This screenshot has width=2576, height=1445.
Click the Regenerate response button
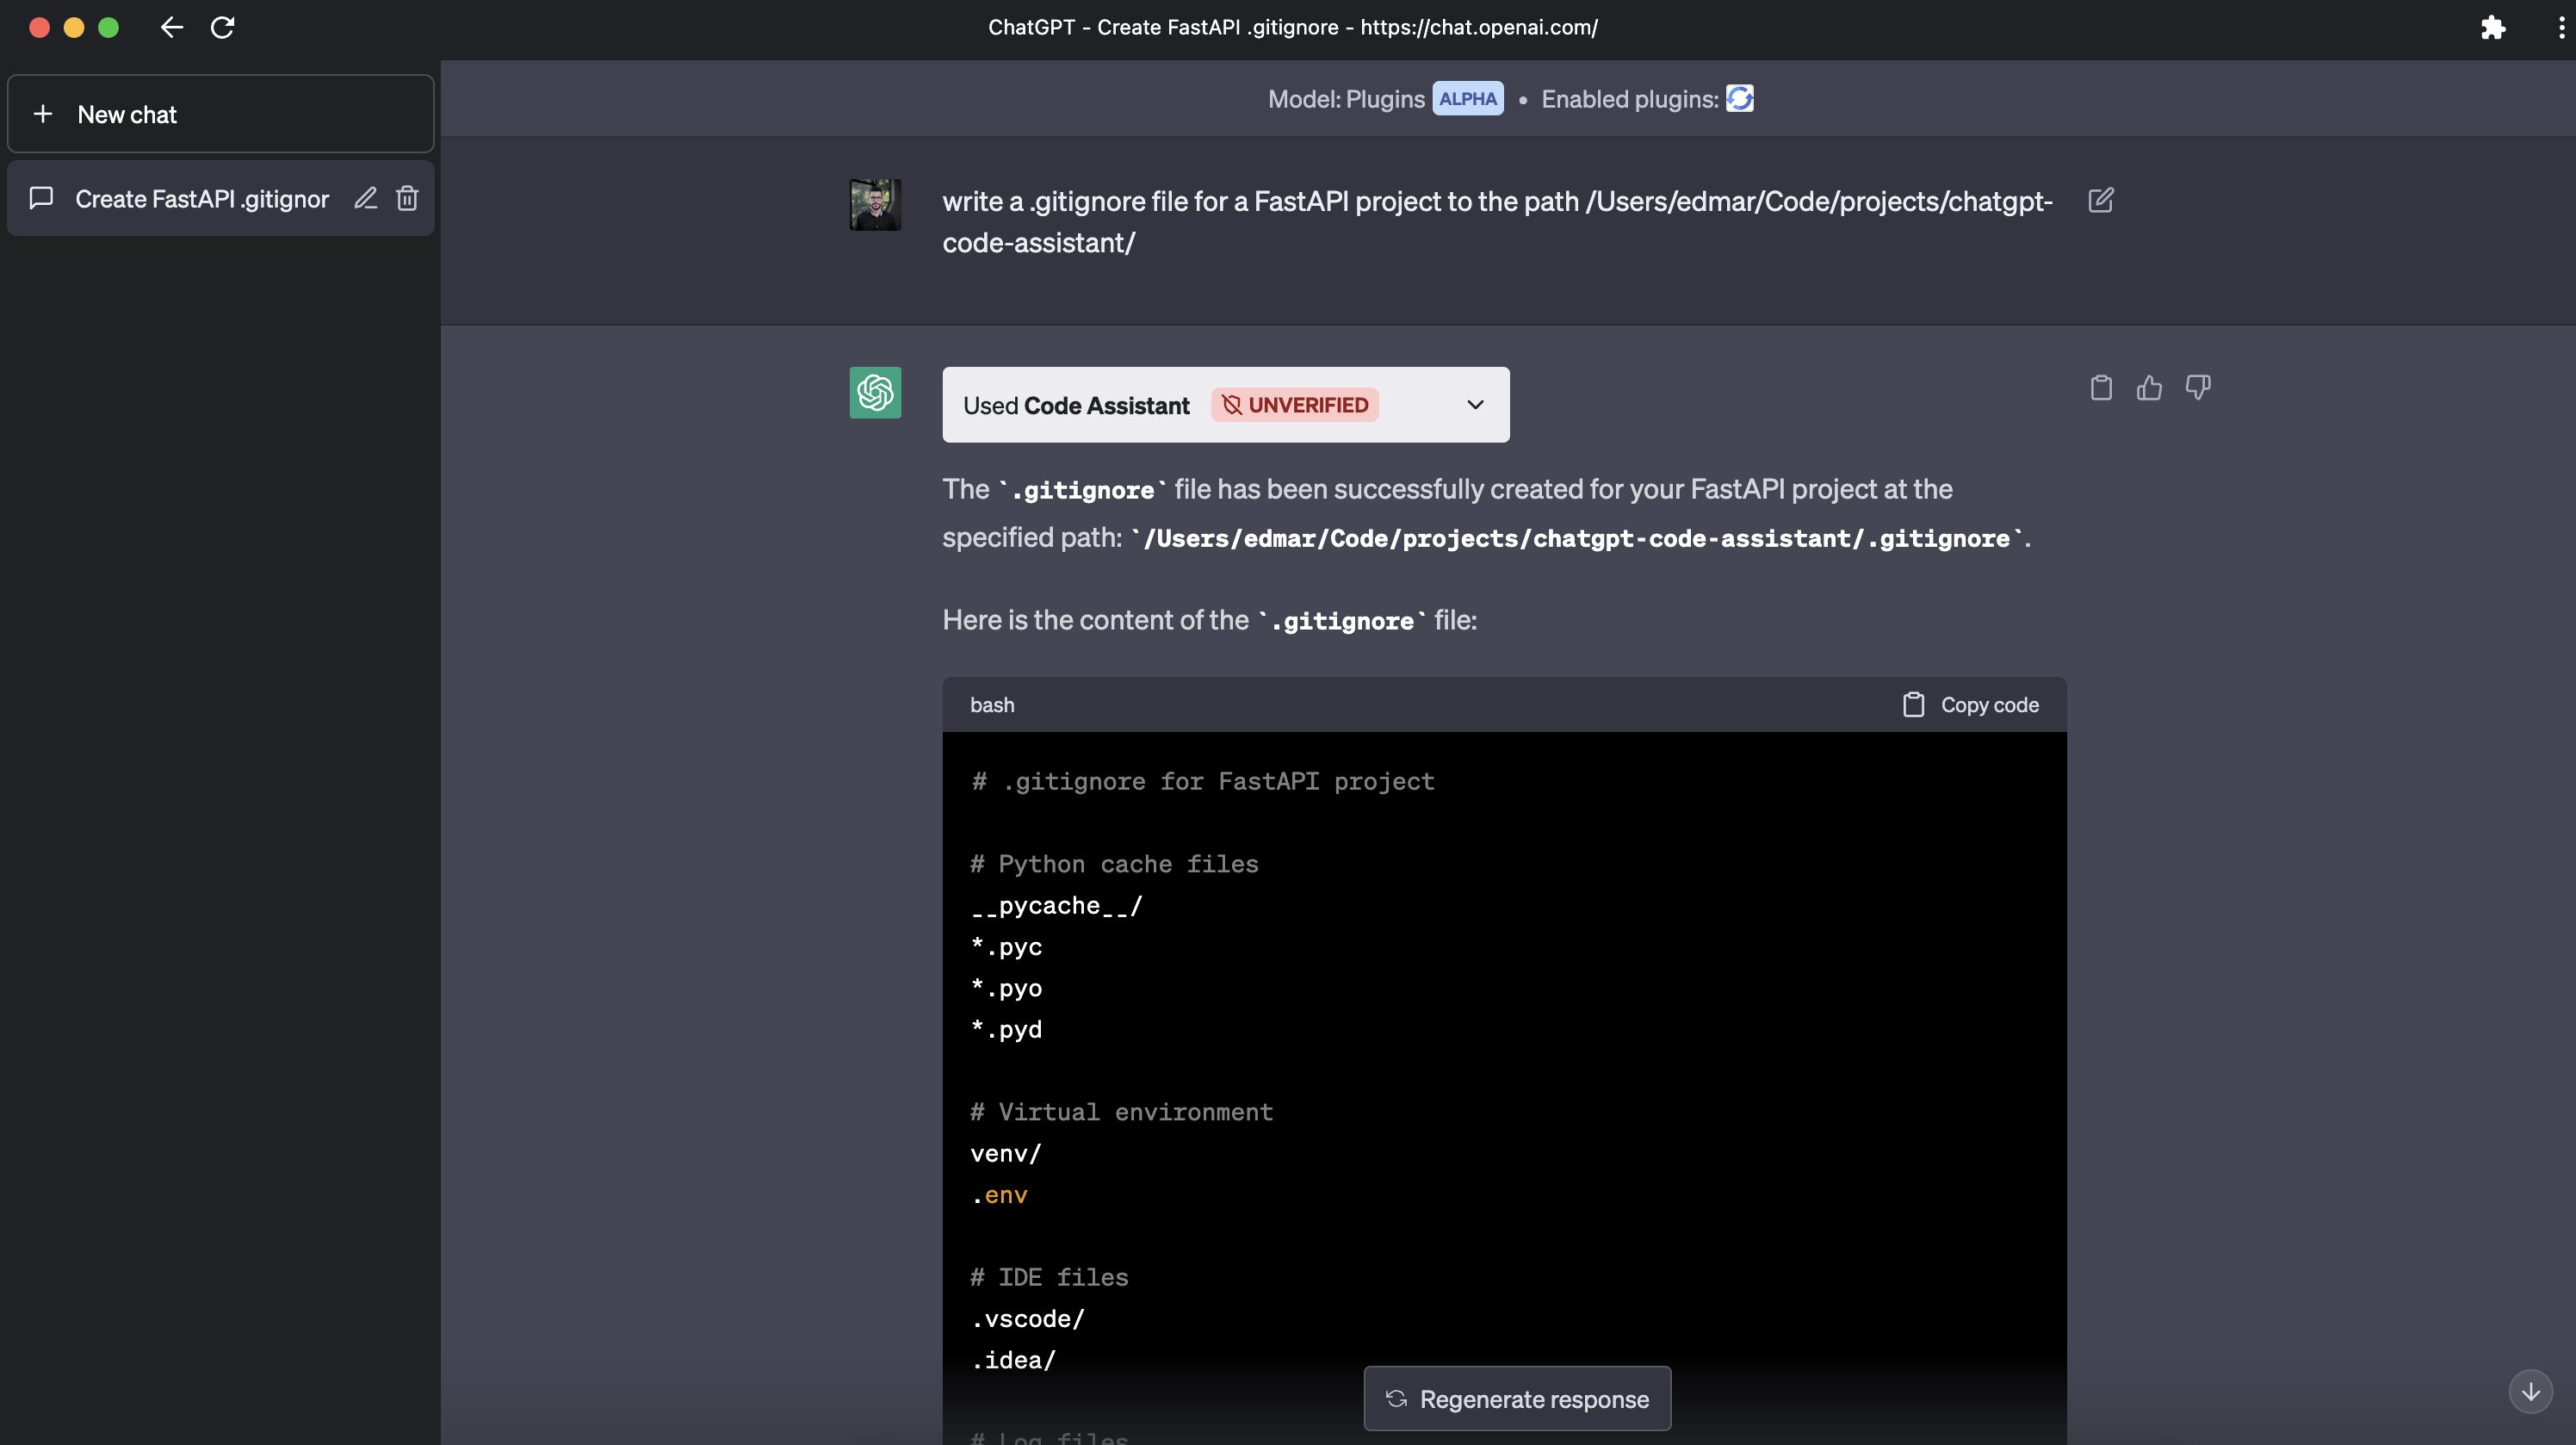(1516, 1398)
